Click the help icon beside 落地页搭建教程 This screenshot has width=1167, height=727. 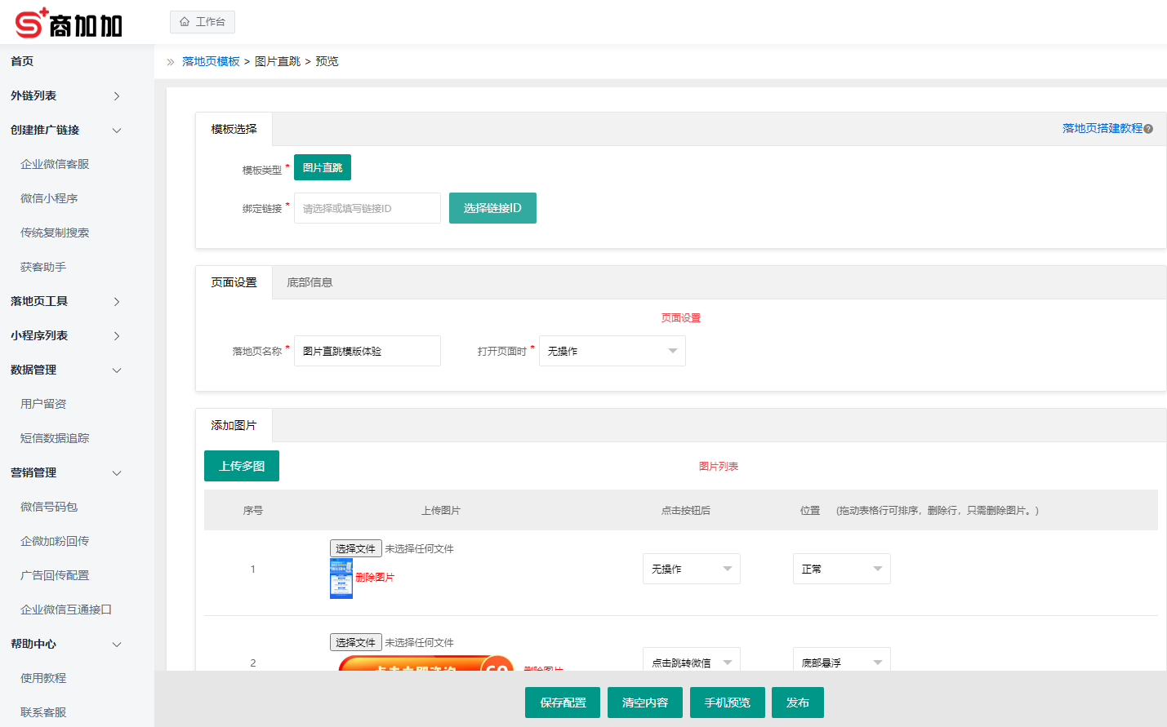point(1149,130)
